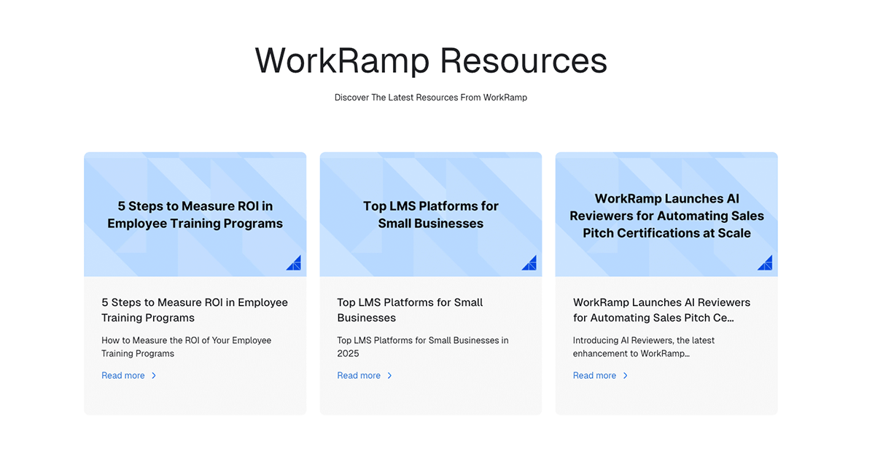Click the WorkRamp logo on the ROI card thumbnail

click(294, 263)
